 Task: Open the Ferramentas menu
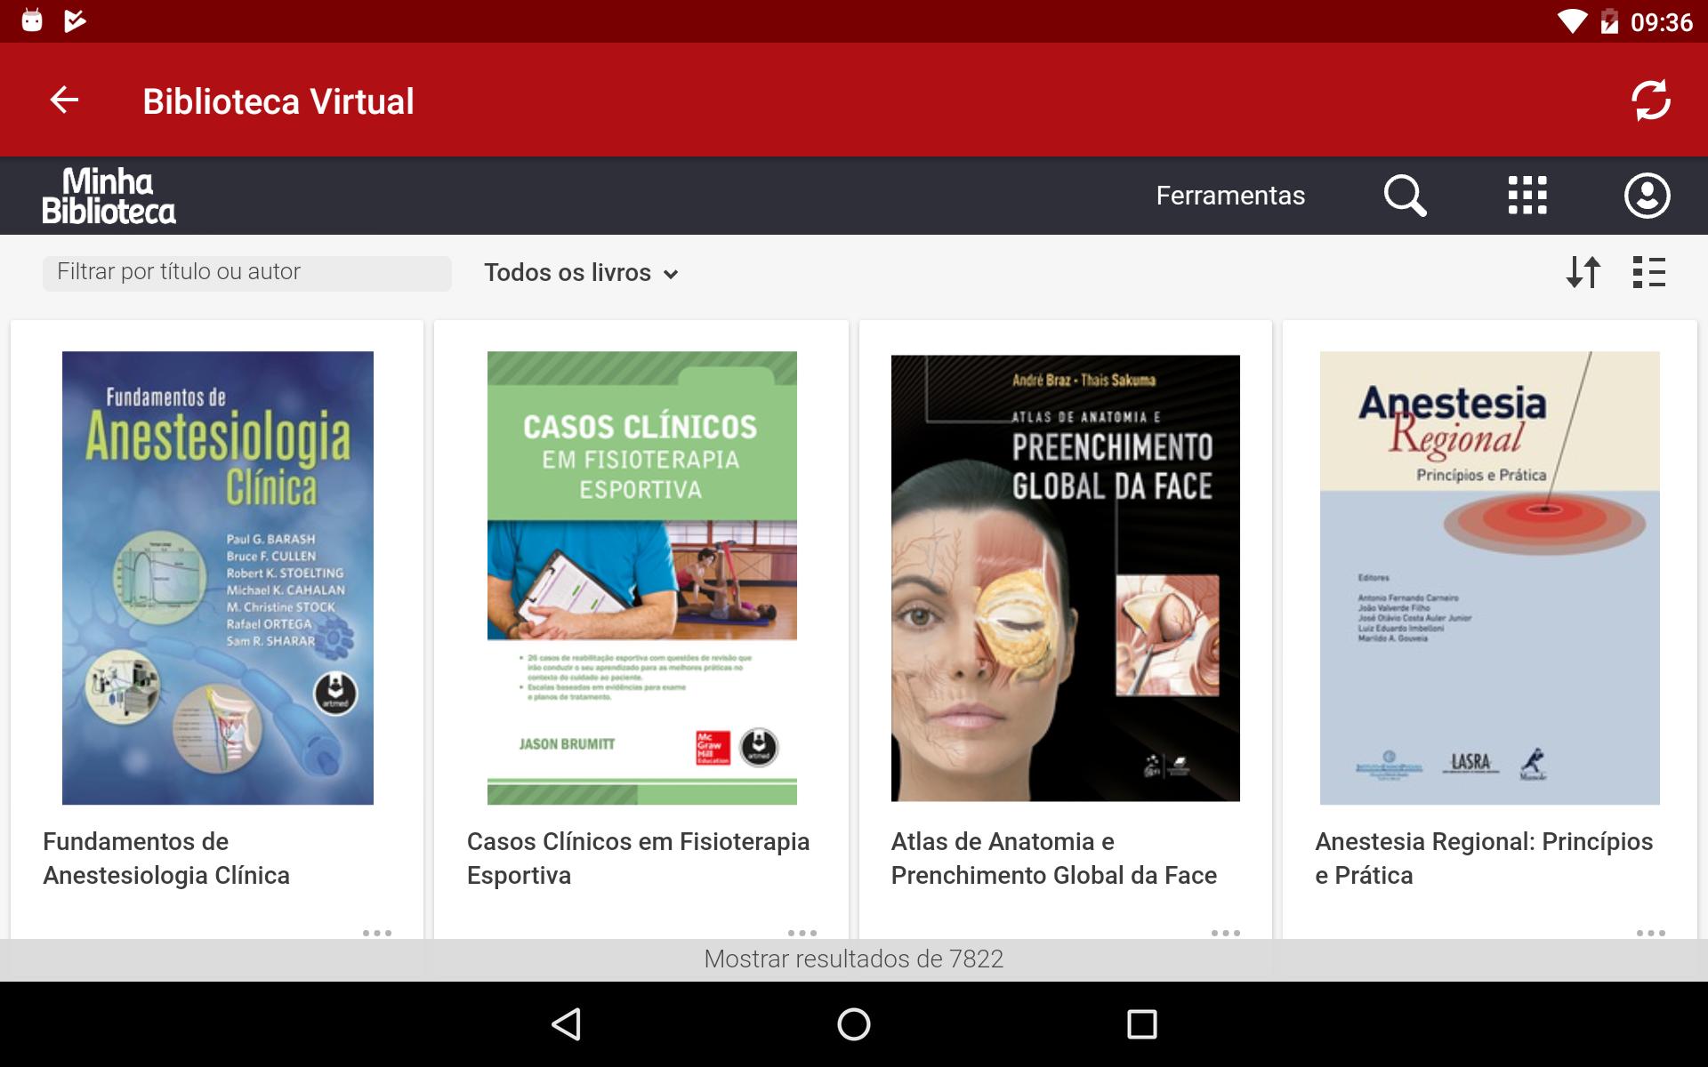coord(1230,196)
